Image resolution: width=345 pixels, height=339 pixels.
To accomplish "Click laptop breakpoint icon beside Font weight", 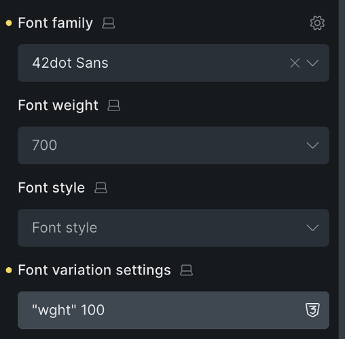I will pyautogui.click(x=114, y=106).
